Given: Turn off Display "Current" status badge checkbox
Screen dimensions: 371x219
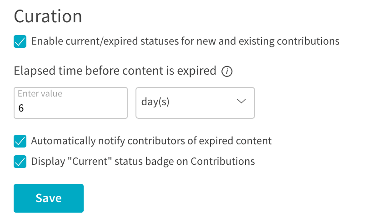Looking at the screenshot, I should pyautogui.click(x=20, y=162).
